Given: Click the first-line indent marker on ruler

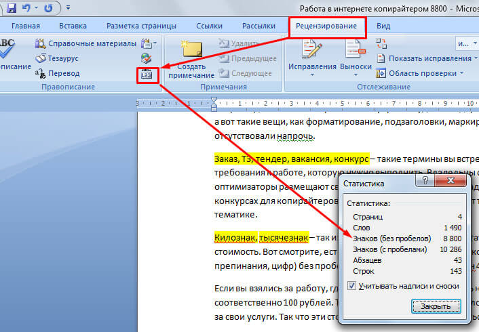Looking at the screenshot, I should [214, 101].
